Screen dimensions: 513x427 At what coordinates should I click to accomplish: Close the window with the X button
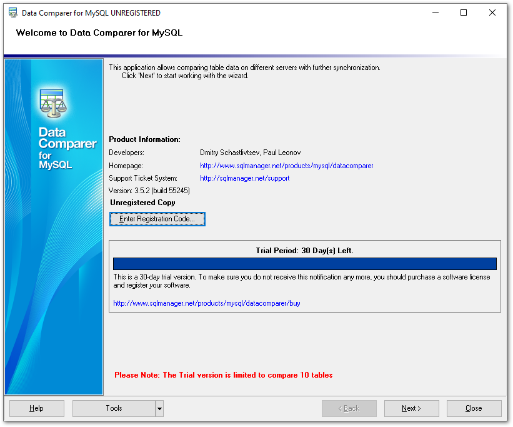[x=492, y=13]
